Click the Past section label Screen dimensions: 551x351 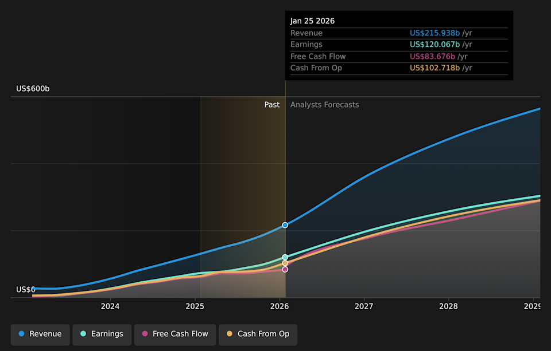(x=271, y=105)
